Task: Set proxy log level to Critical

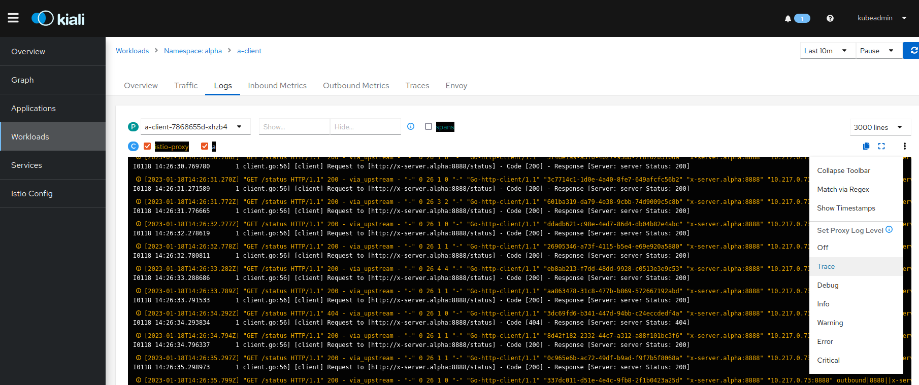Action: click(x=856, y=360)
